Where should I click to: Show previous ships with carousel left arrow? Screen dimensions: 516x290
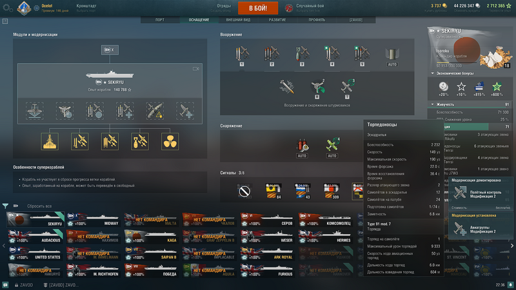point(4,246)
